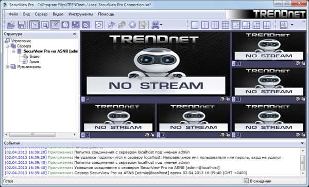Click the computer server toolbar icon
This screenshot has width=309, height=187.
point(156,25)
